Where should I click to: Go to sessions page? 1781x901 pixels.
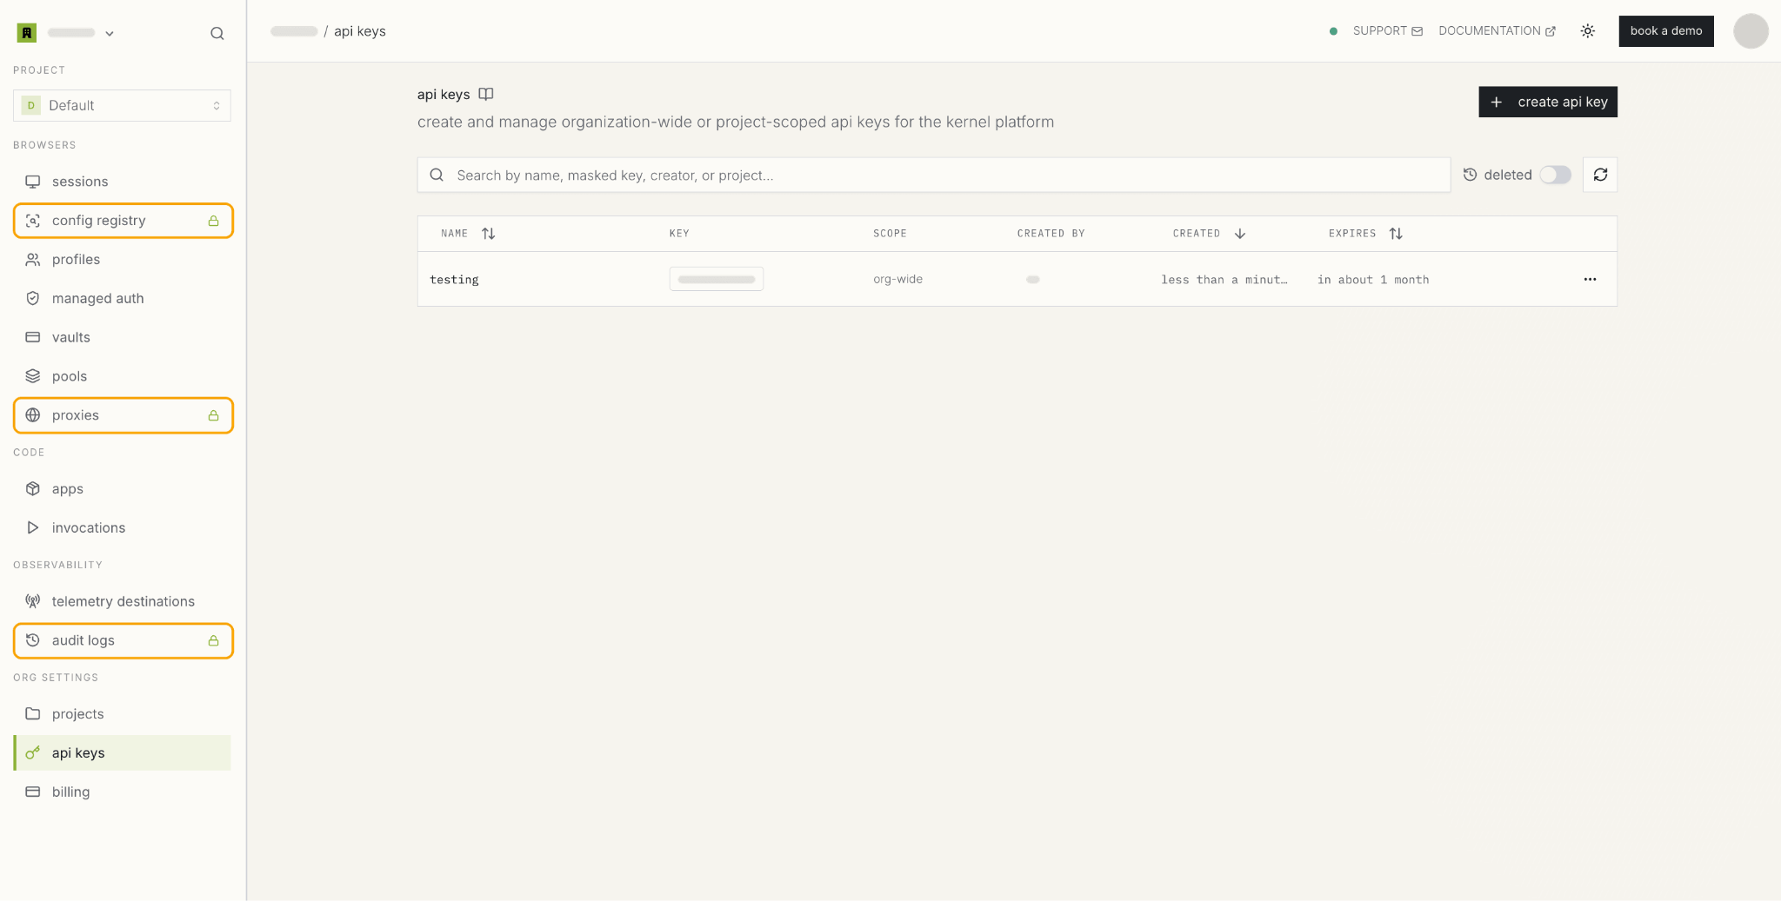123,182
